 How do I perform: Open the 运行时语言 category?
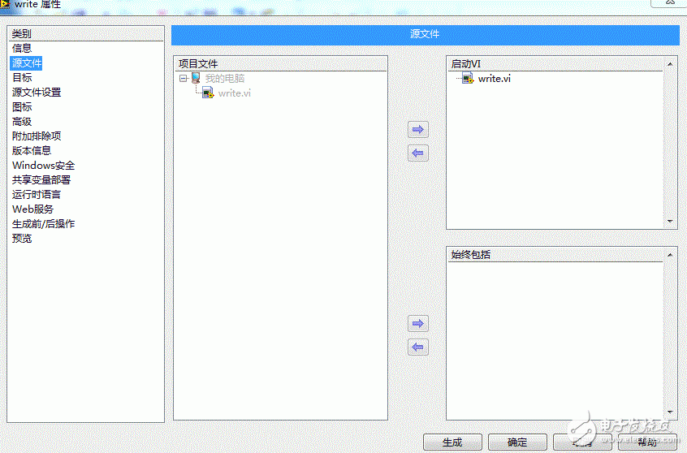click(37, 195)
